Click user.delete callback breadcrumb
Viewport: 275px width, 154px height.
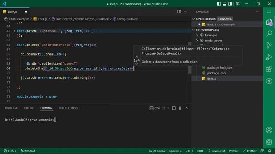click(x=82, y=19)
